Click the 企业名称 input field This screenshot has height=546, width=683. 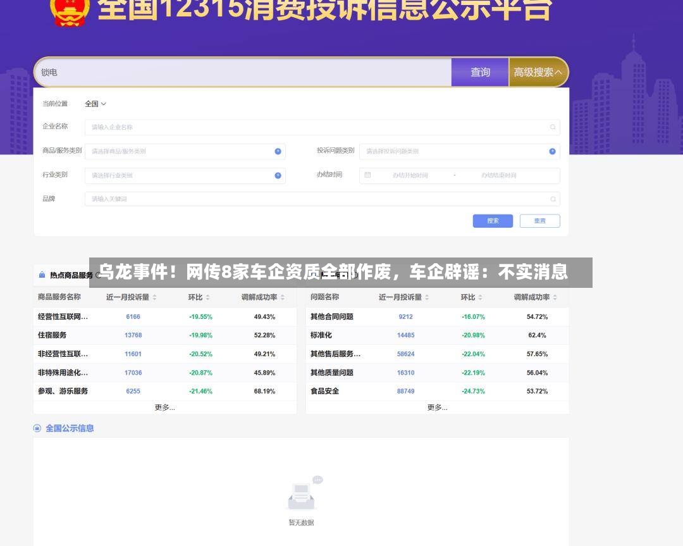[322, 127]
